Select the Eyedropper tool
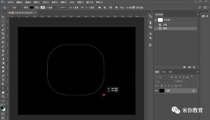This screenshot has width=210, height=120. [x=3, y=38]
